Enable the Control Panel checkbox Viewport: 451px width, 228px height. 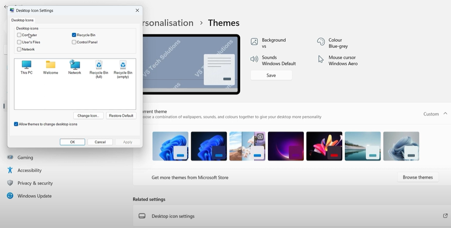point(74,42)
